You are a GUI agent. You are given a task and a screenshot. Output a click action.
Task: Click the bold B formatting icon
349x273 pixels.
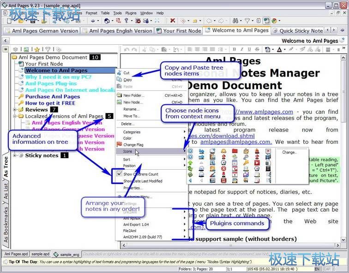coord(234,49)
